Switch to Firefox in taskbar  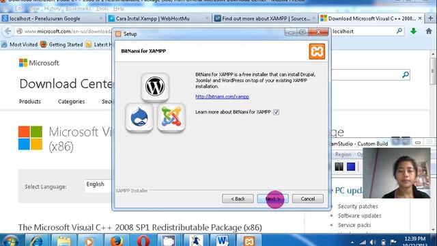[x=116, y=241]
